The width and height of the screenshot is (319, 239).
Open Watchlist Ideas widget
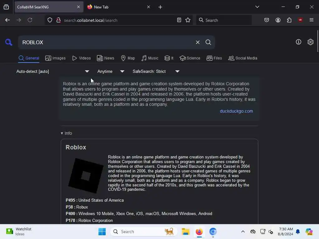coord(18,232)
